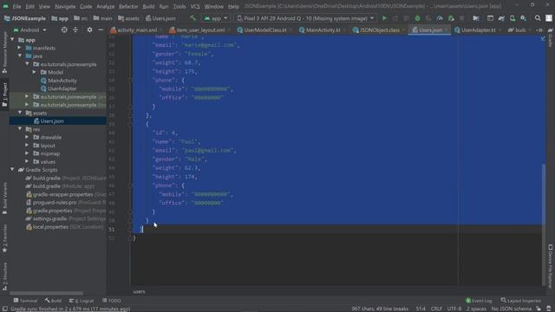Run the app with green play button

[x=384, y=18]
